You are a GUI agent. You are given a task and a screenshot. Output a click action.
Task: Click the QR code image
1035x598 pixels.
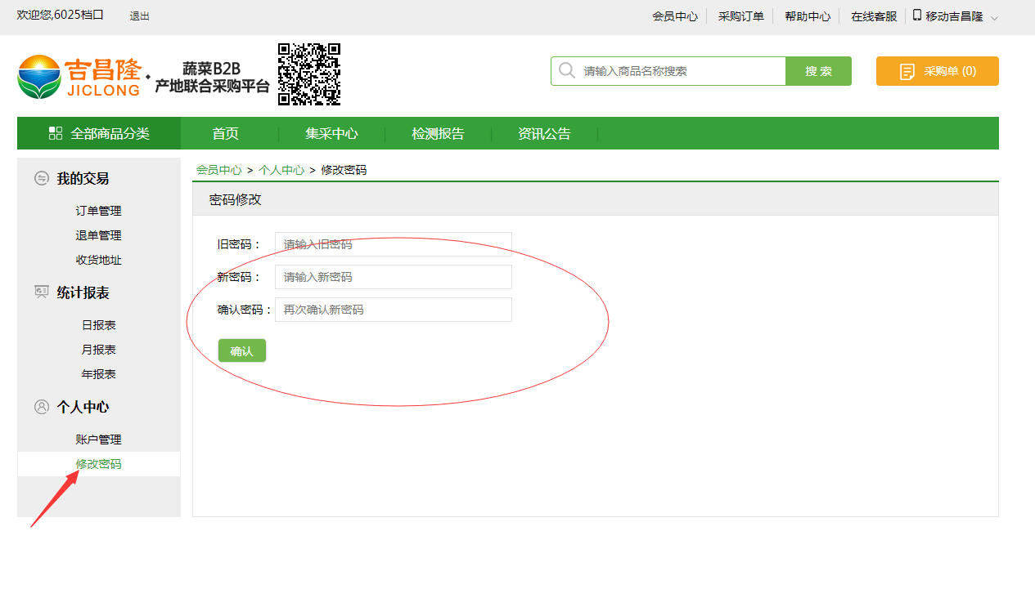(308, 74)
